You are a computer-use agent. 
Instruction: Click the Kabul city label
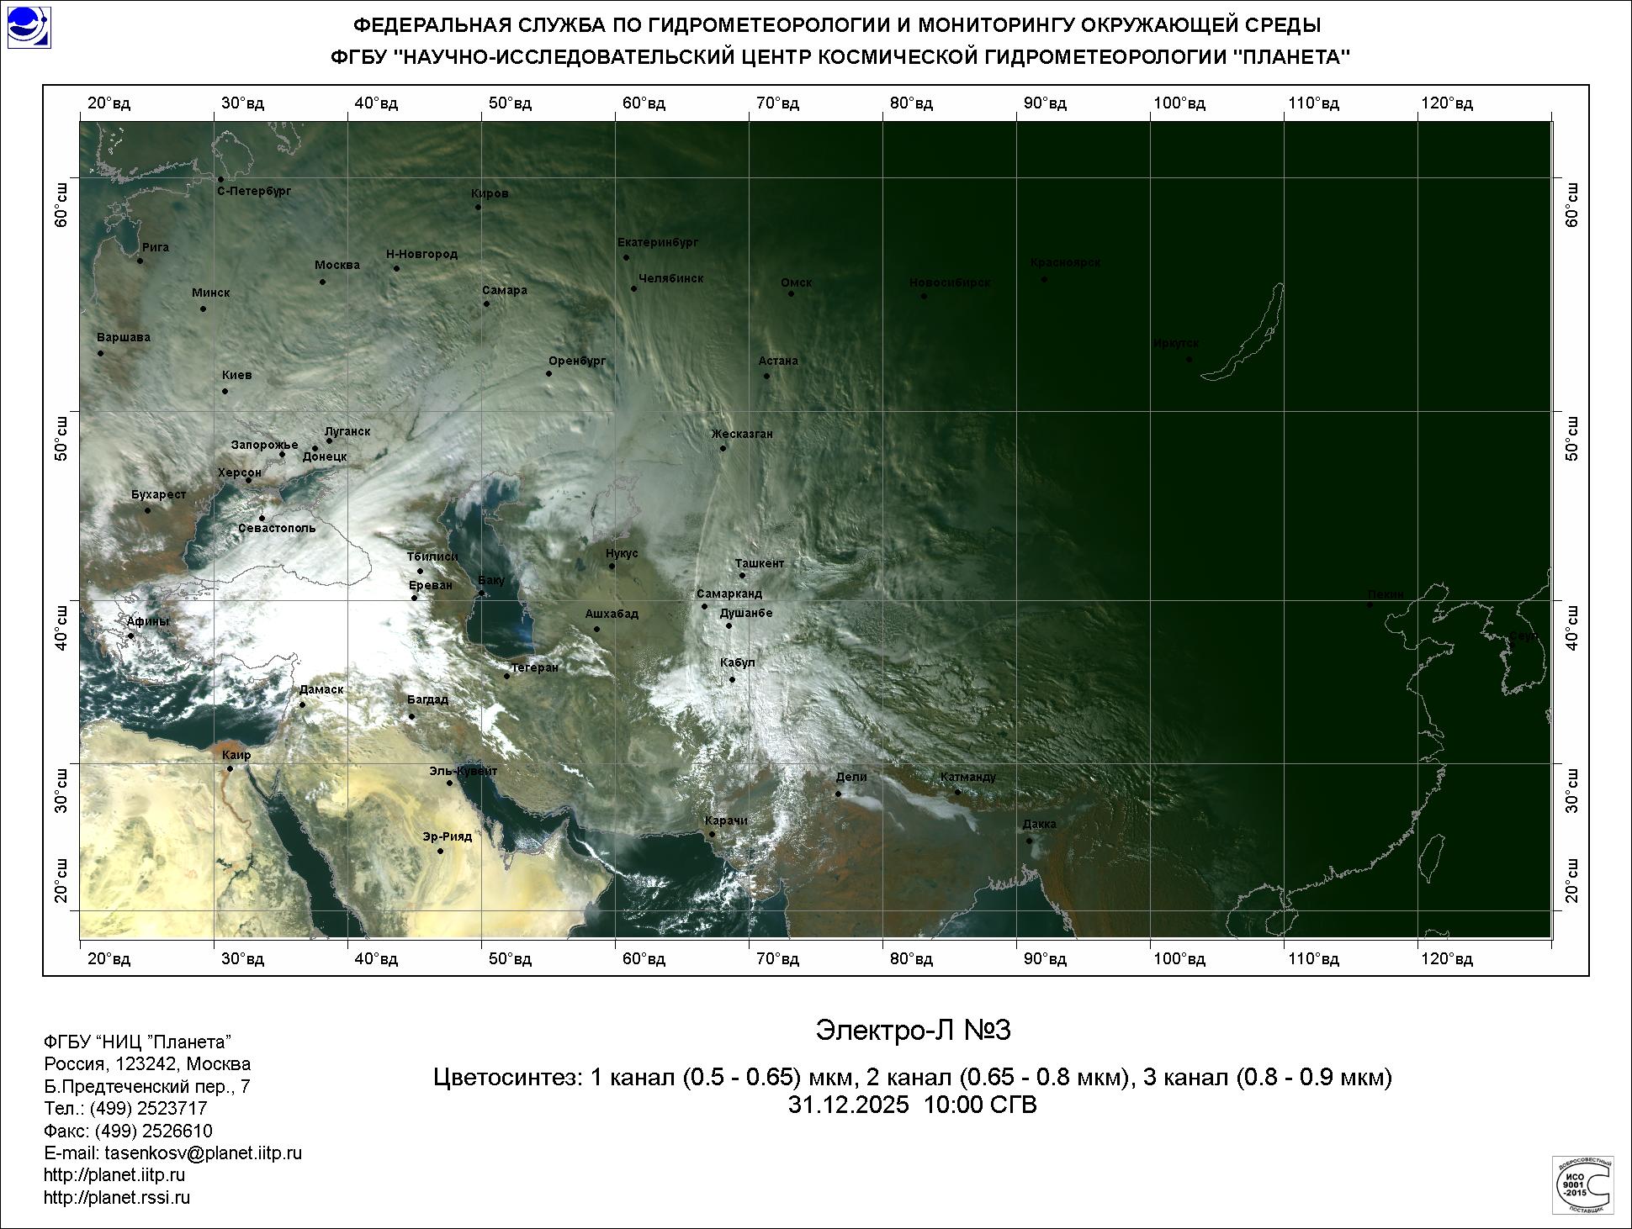(x=738, y=662)
